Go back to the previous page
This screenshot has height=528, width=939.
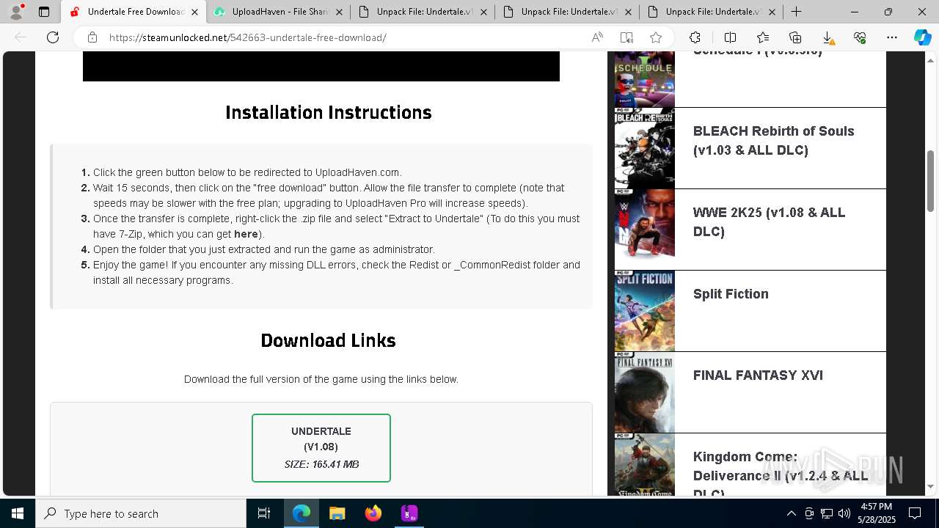tap(21, 37)
